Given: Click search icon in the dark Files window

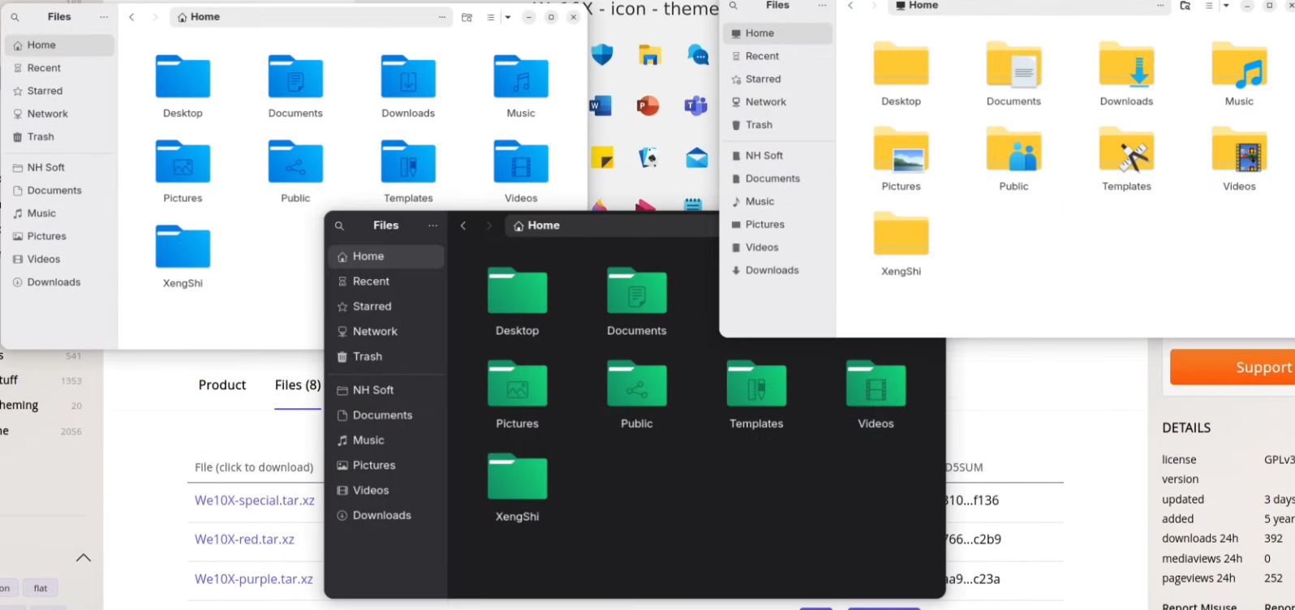Looking at the screenshot, I should 340,226.
